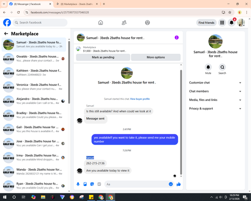Open the Ryan conversation

(34, 186)
